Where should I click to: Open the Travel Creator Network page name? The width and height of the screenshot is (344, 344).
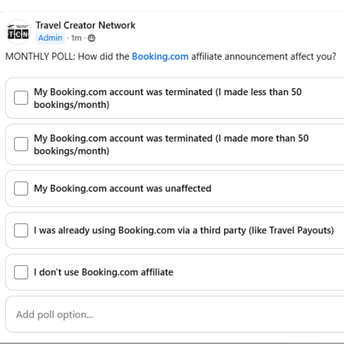pyautogui.click(x=85, y=25)
